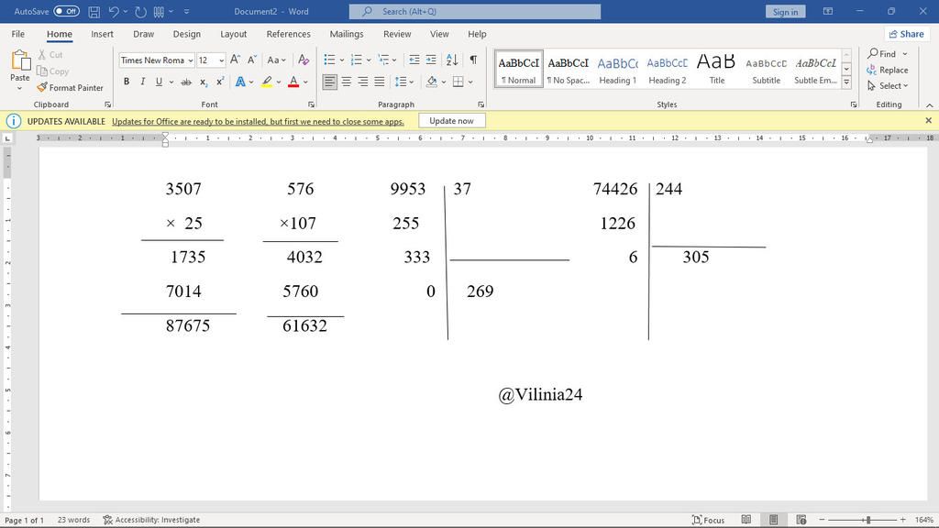Switch to the Insert tab

click(x=102, y=34)
